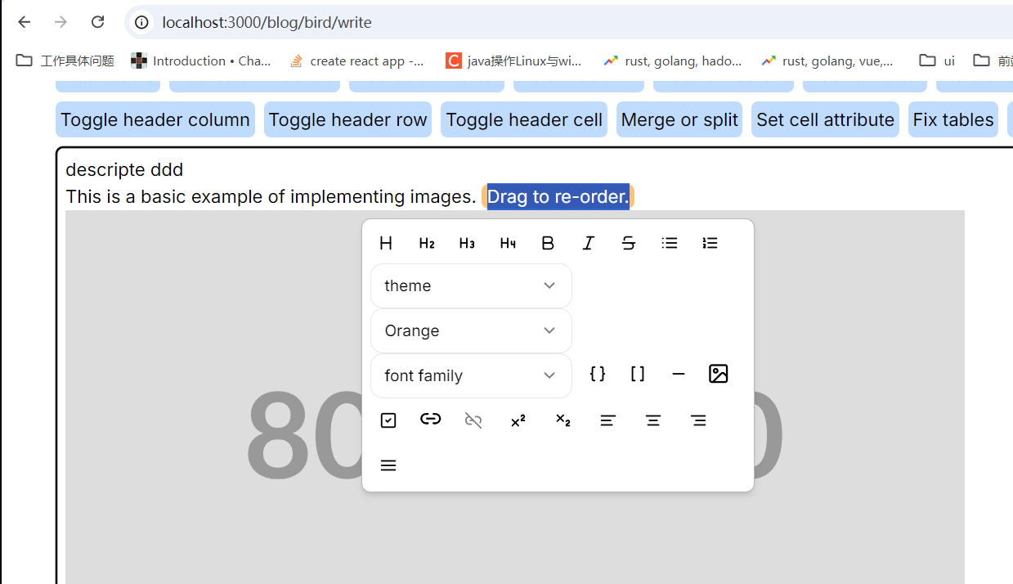Image resolution: width=1013 pixels, height=584 pixels.
Task: Insert an image via image icon
Action: coord(719,374)
